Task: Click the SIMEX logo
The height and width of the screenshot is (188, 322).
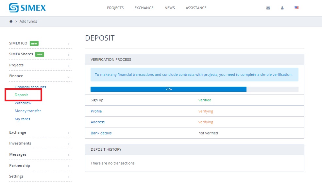Action: [x=27, y=8]
